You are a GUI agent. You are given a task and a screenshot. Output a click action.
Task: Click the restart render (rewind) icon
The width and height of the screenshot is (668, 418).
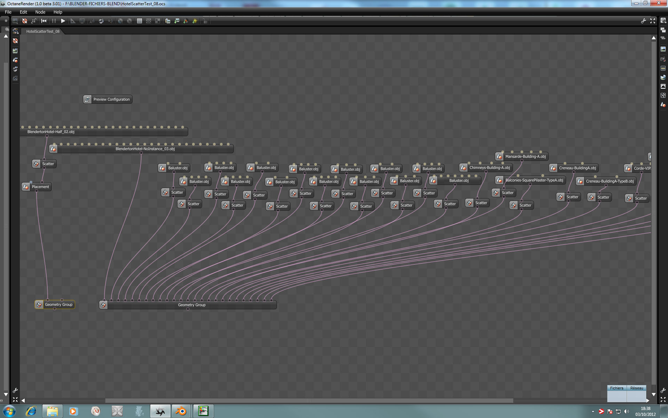pos(44,21)
